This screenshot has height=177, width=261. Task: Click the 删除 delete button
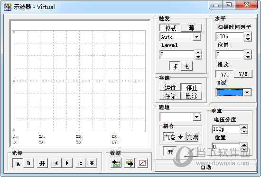[191, 96]
